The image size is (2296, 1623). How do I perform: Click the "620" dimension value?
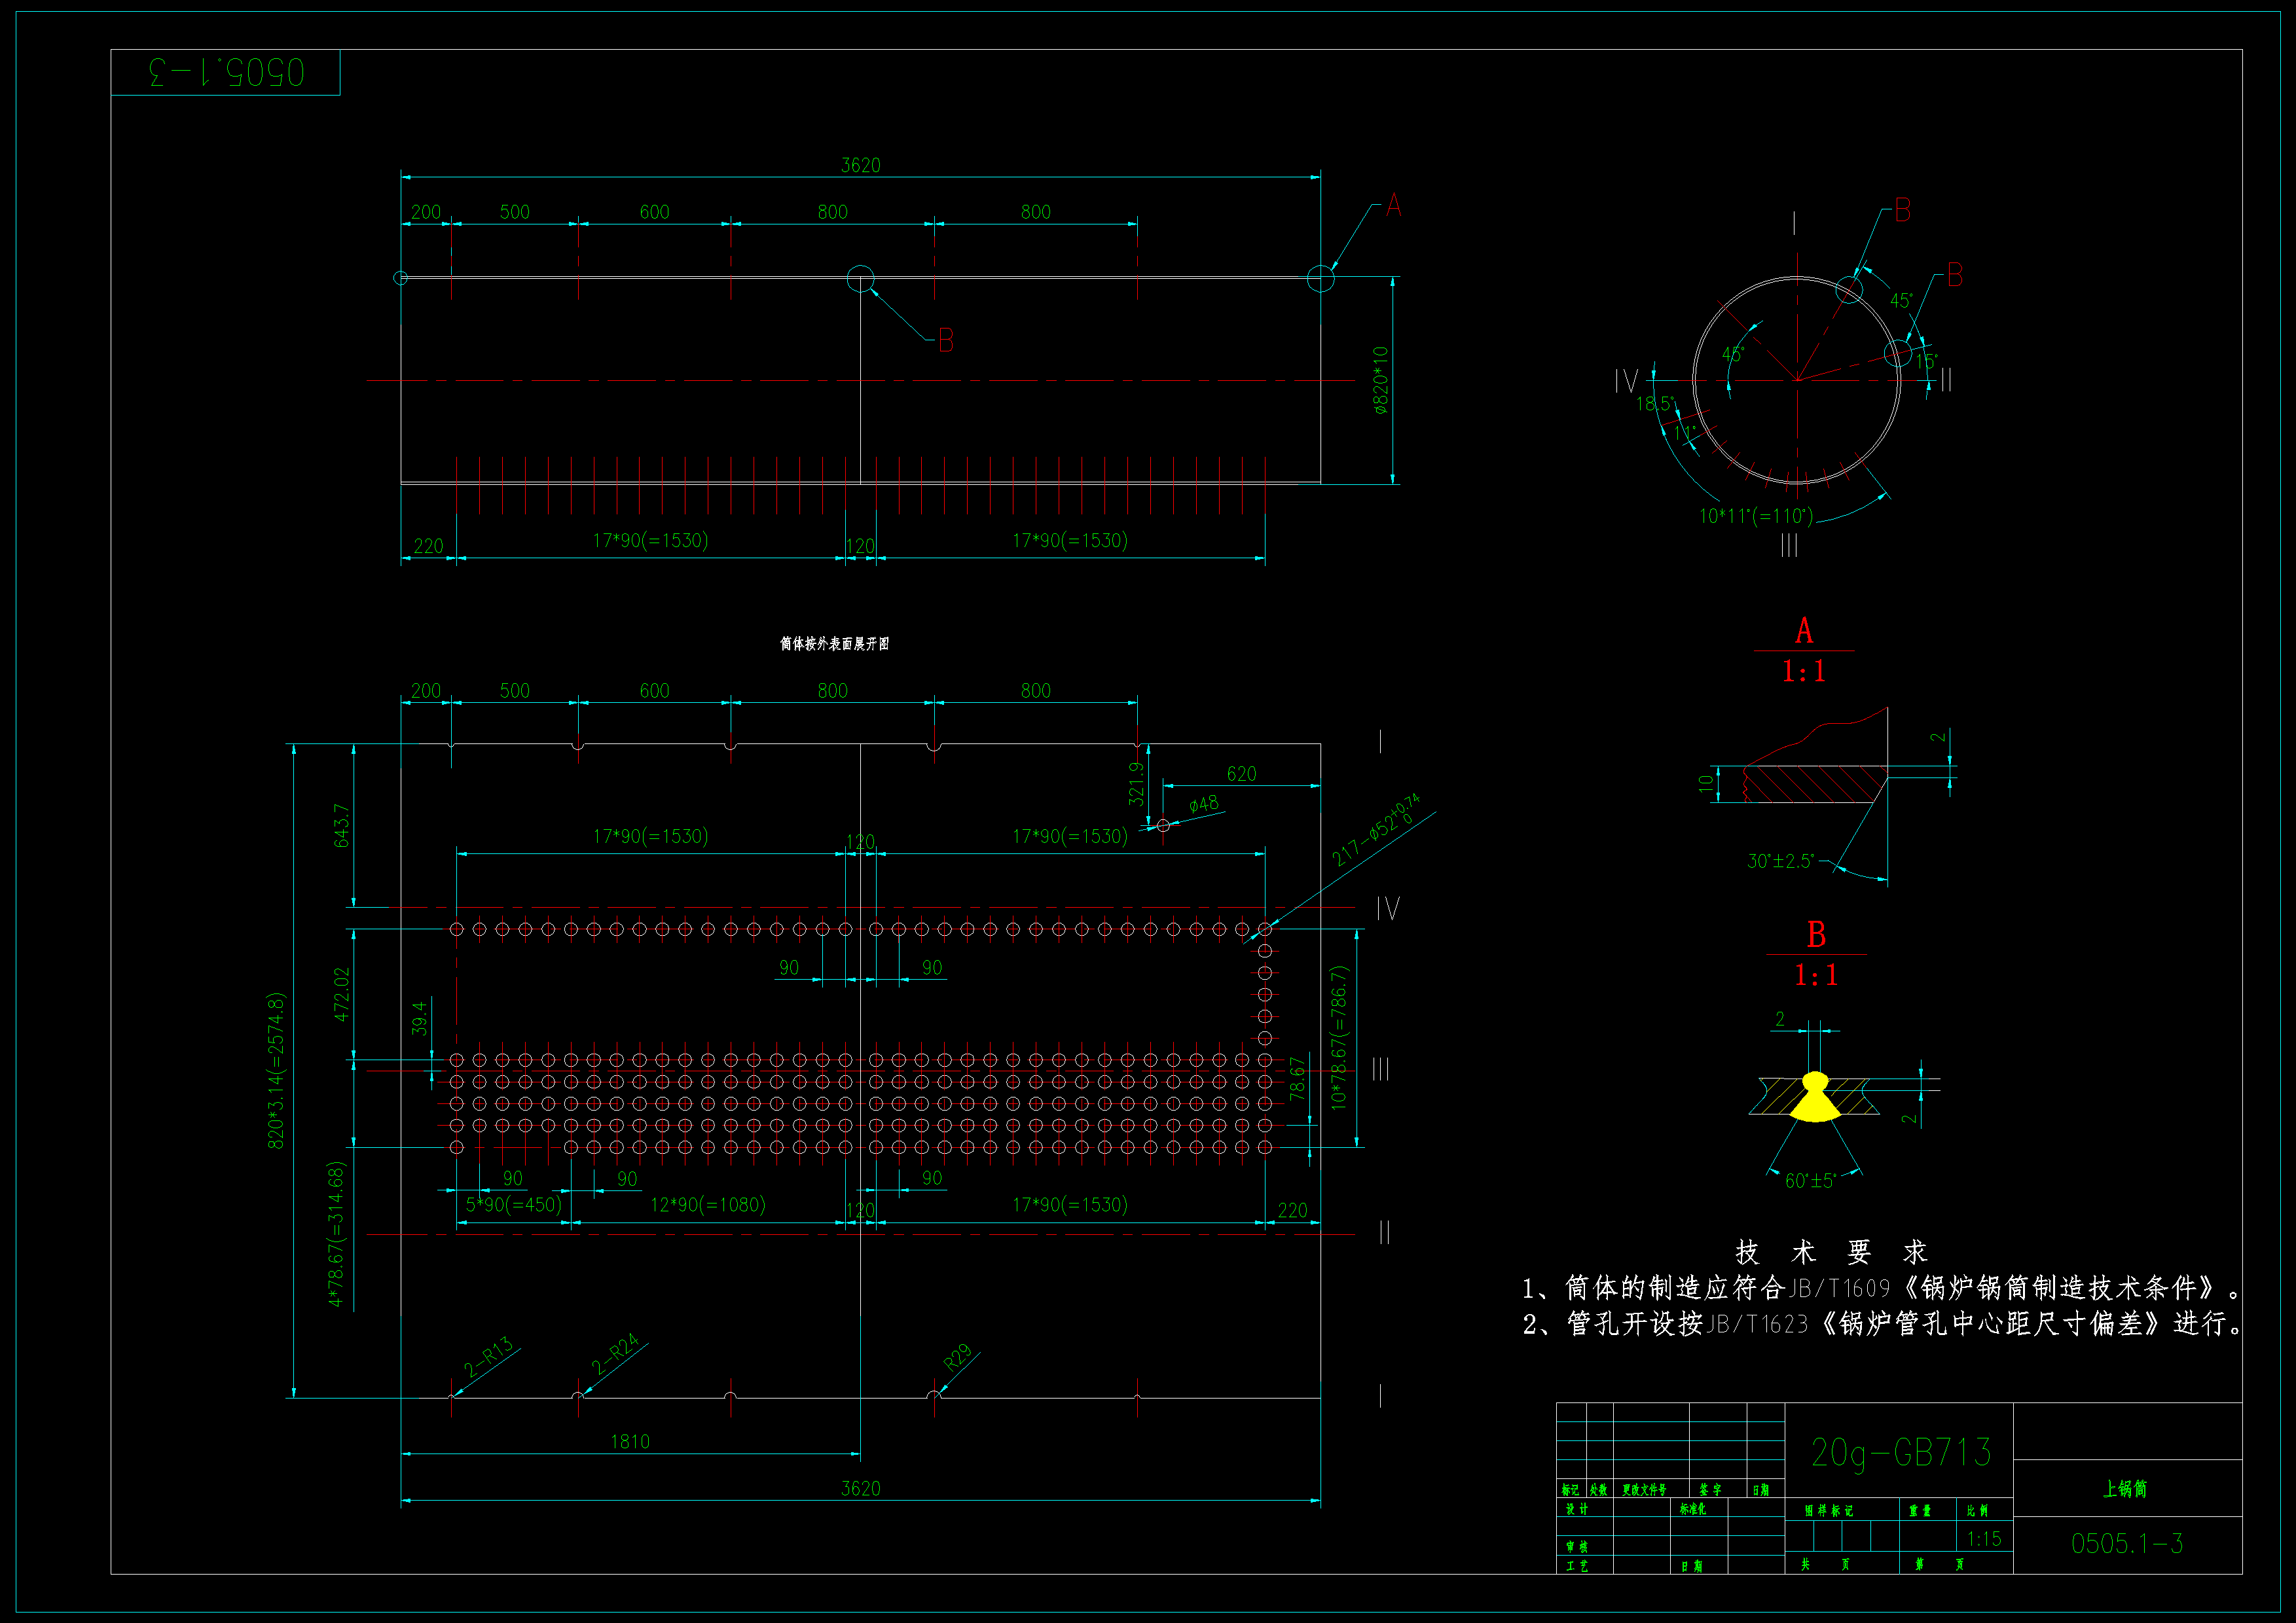click(1241, 774)
